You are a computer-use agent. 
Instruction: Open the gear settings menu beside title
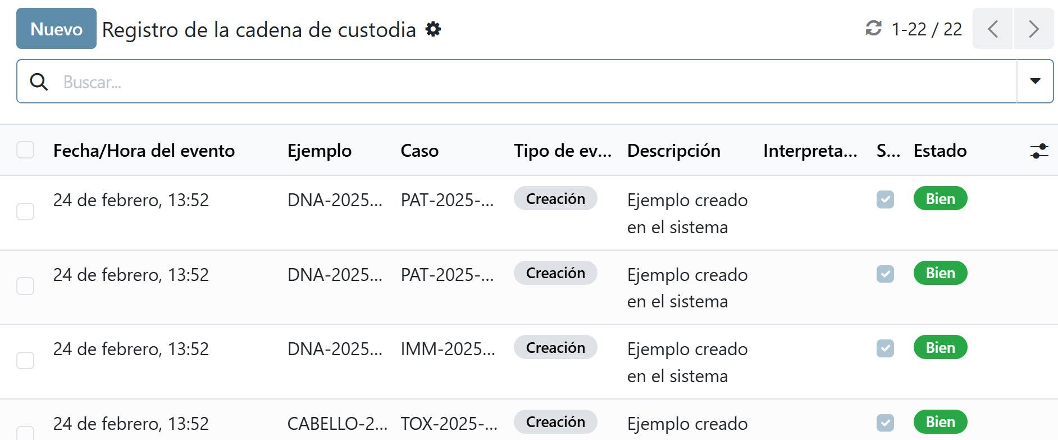tap(433, 29)
